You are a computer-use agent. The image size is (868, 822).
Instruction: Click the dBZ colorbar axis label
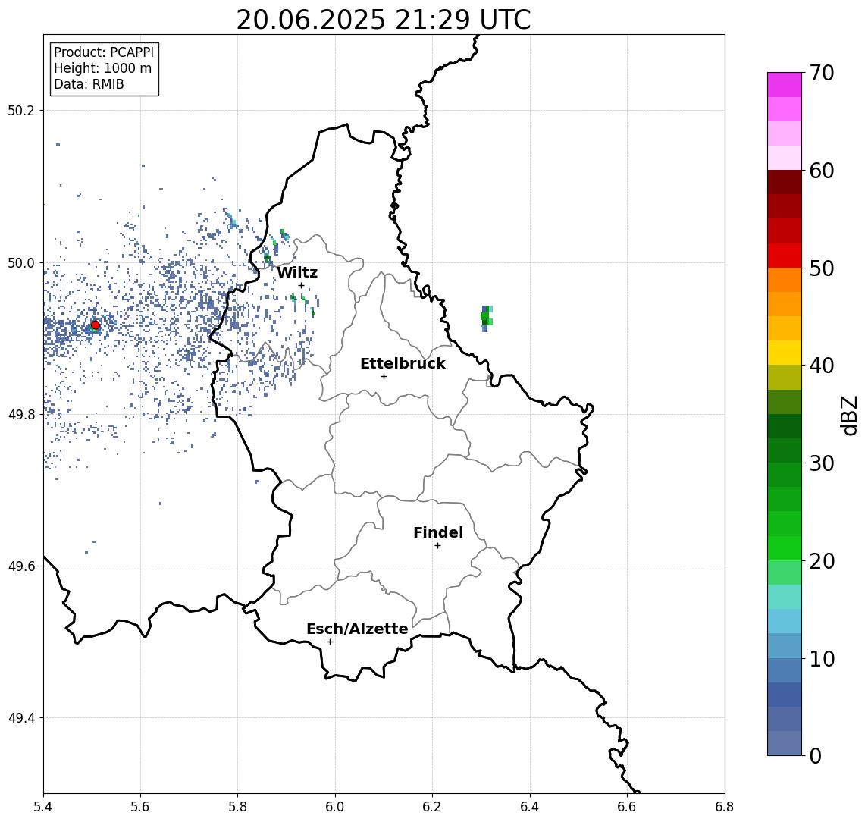pos(848,415)
